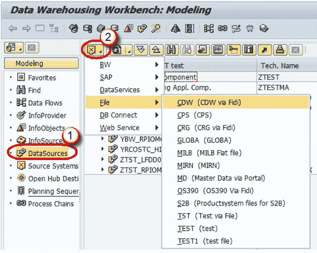This screenshot has width=317, height=253.
Task: Open Favorites in the Modeling list
Action: pyautogui.click(x=42, y=78)
